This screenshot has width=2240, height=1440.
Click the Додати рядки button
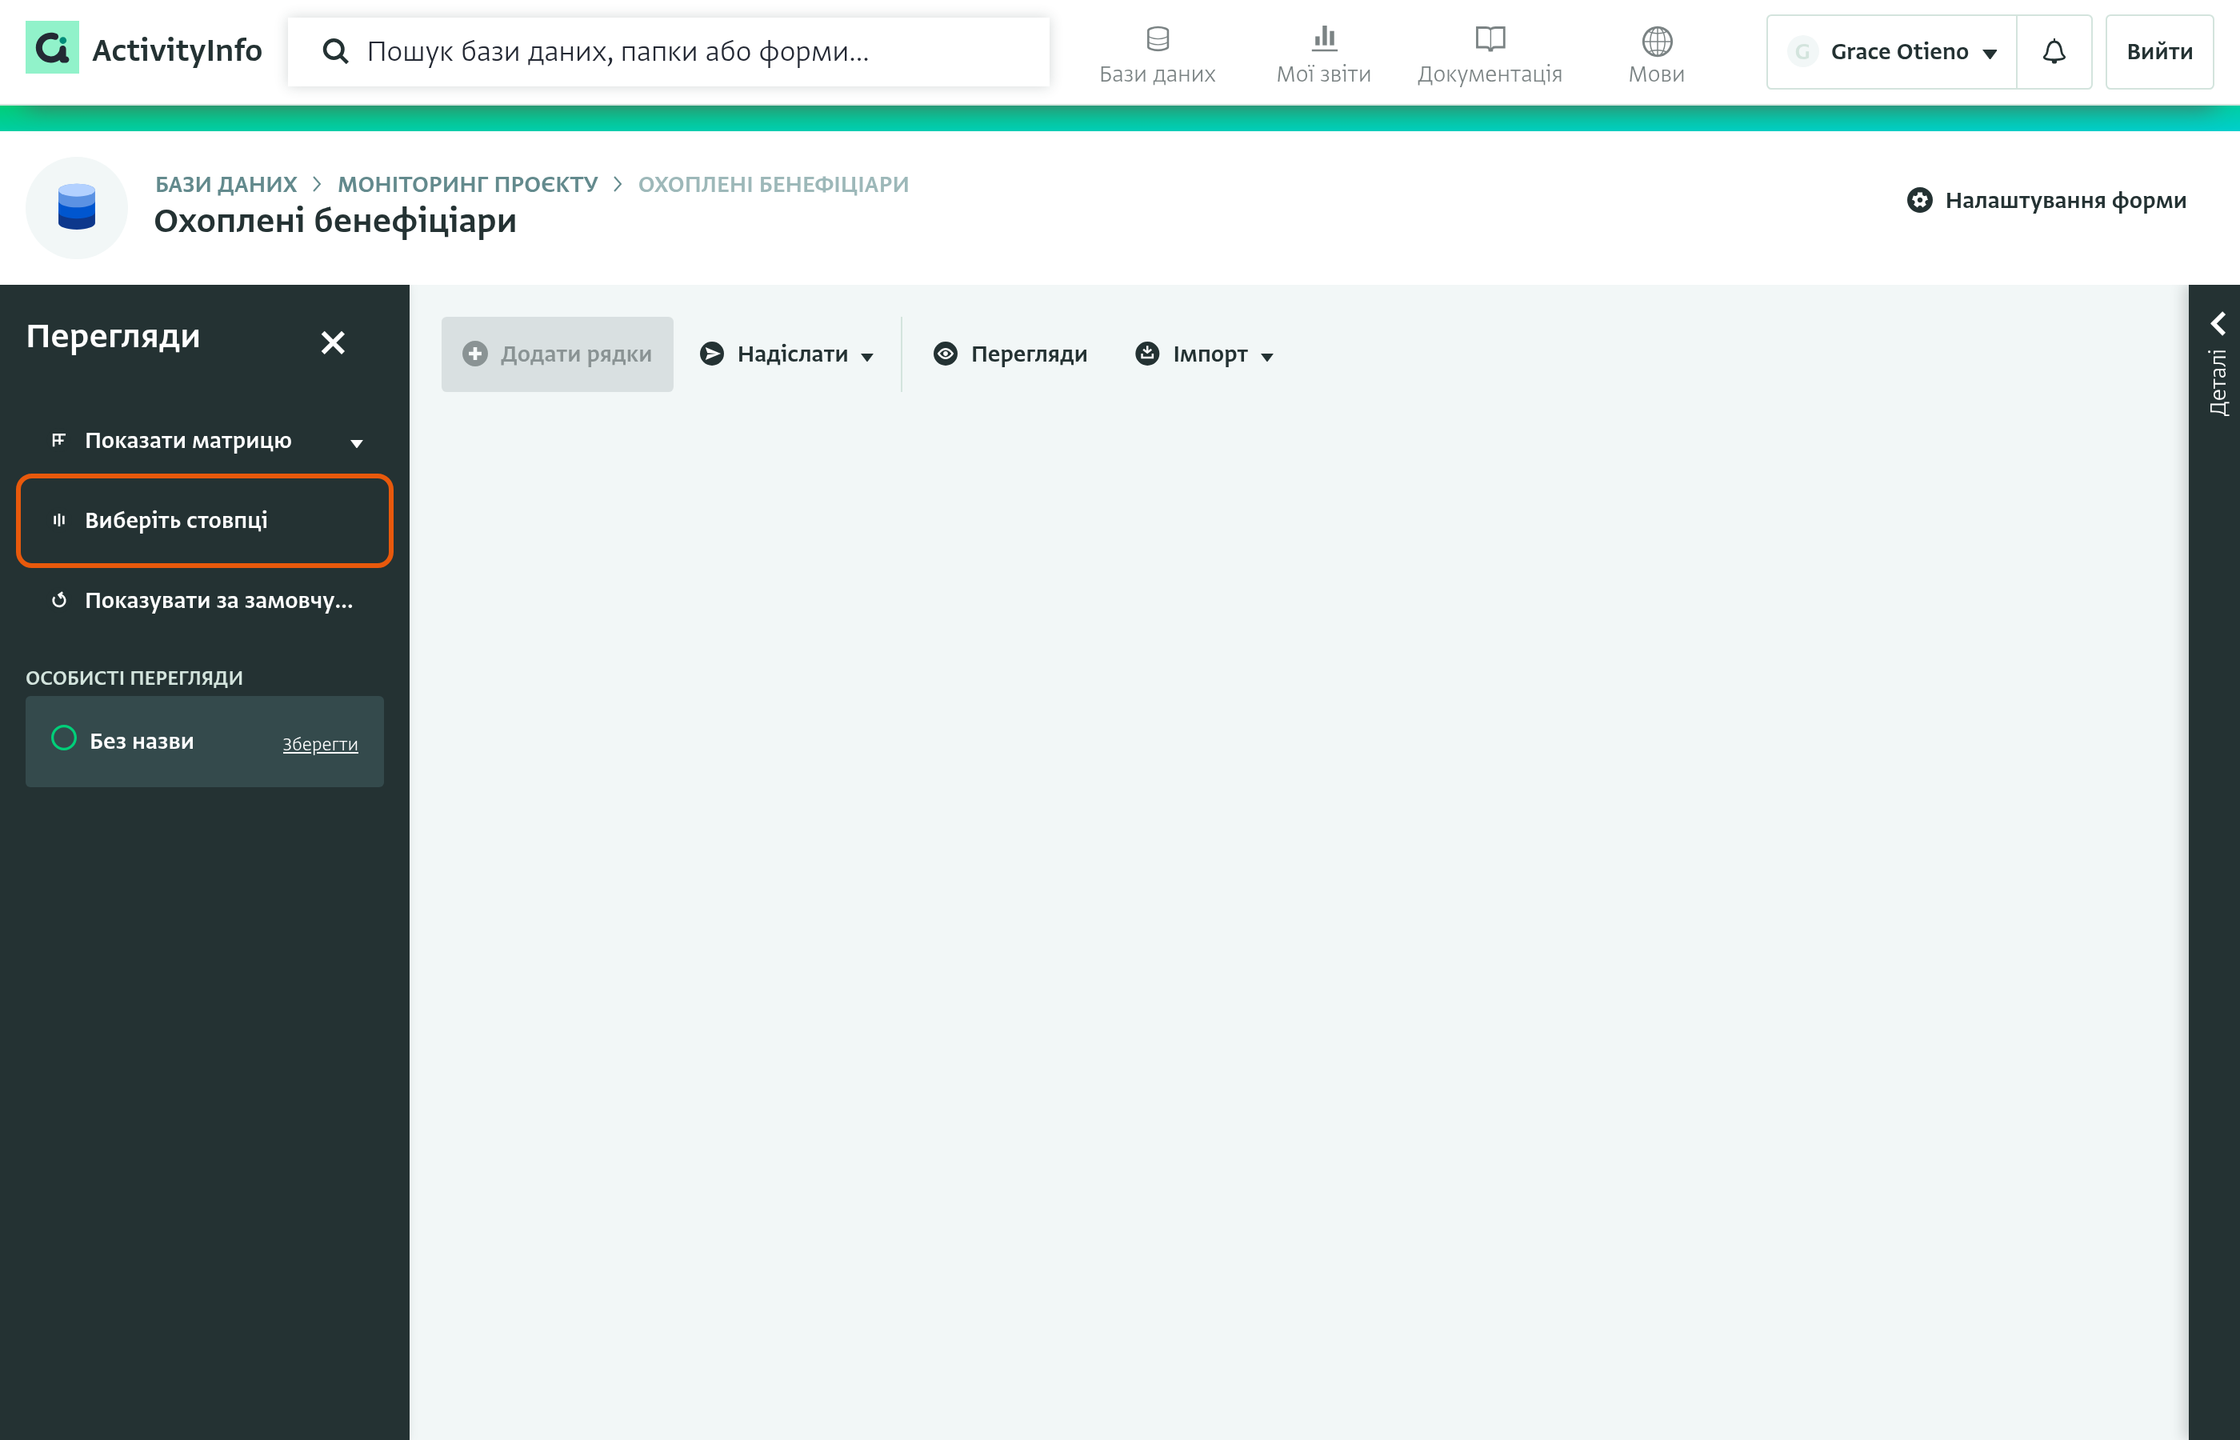pyautogui.click(x=557, y=354)
